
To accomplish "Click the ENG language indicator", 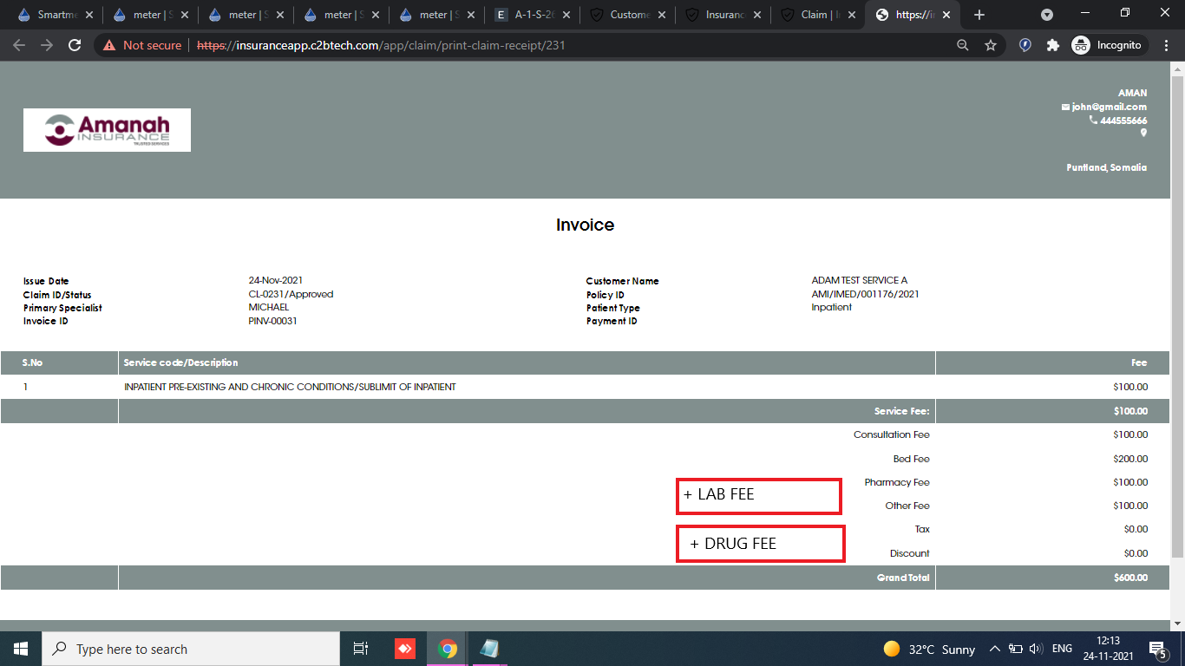I will 1062,649.
